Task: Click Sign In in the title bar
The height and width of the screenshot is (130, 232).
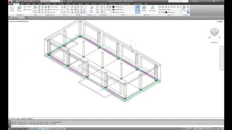Action: pos(196,1)
